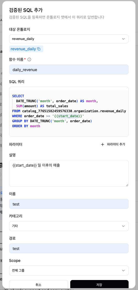Viewport: 138px width, 290px height.
Task: Open the Scope dropdown showing 전체 그룹
Action: (69, 271)
